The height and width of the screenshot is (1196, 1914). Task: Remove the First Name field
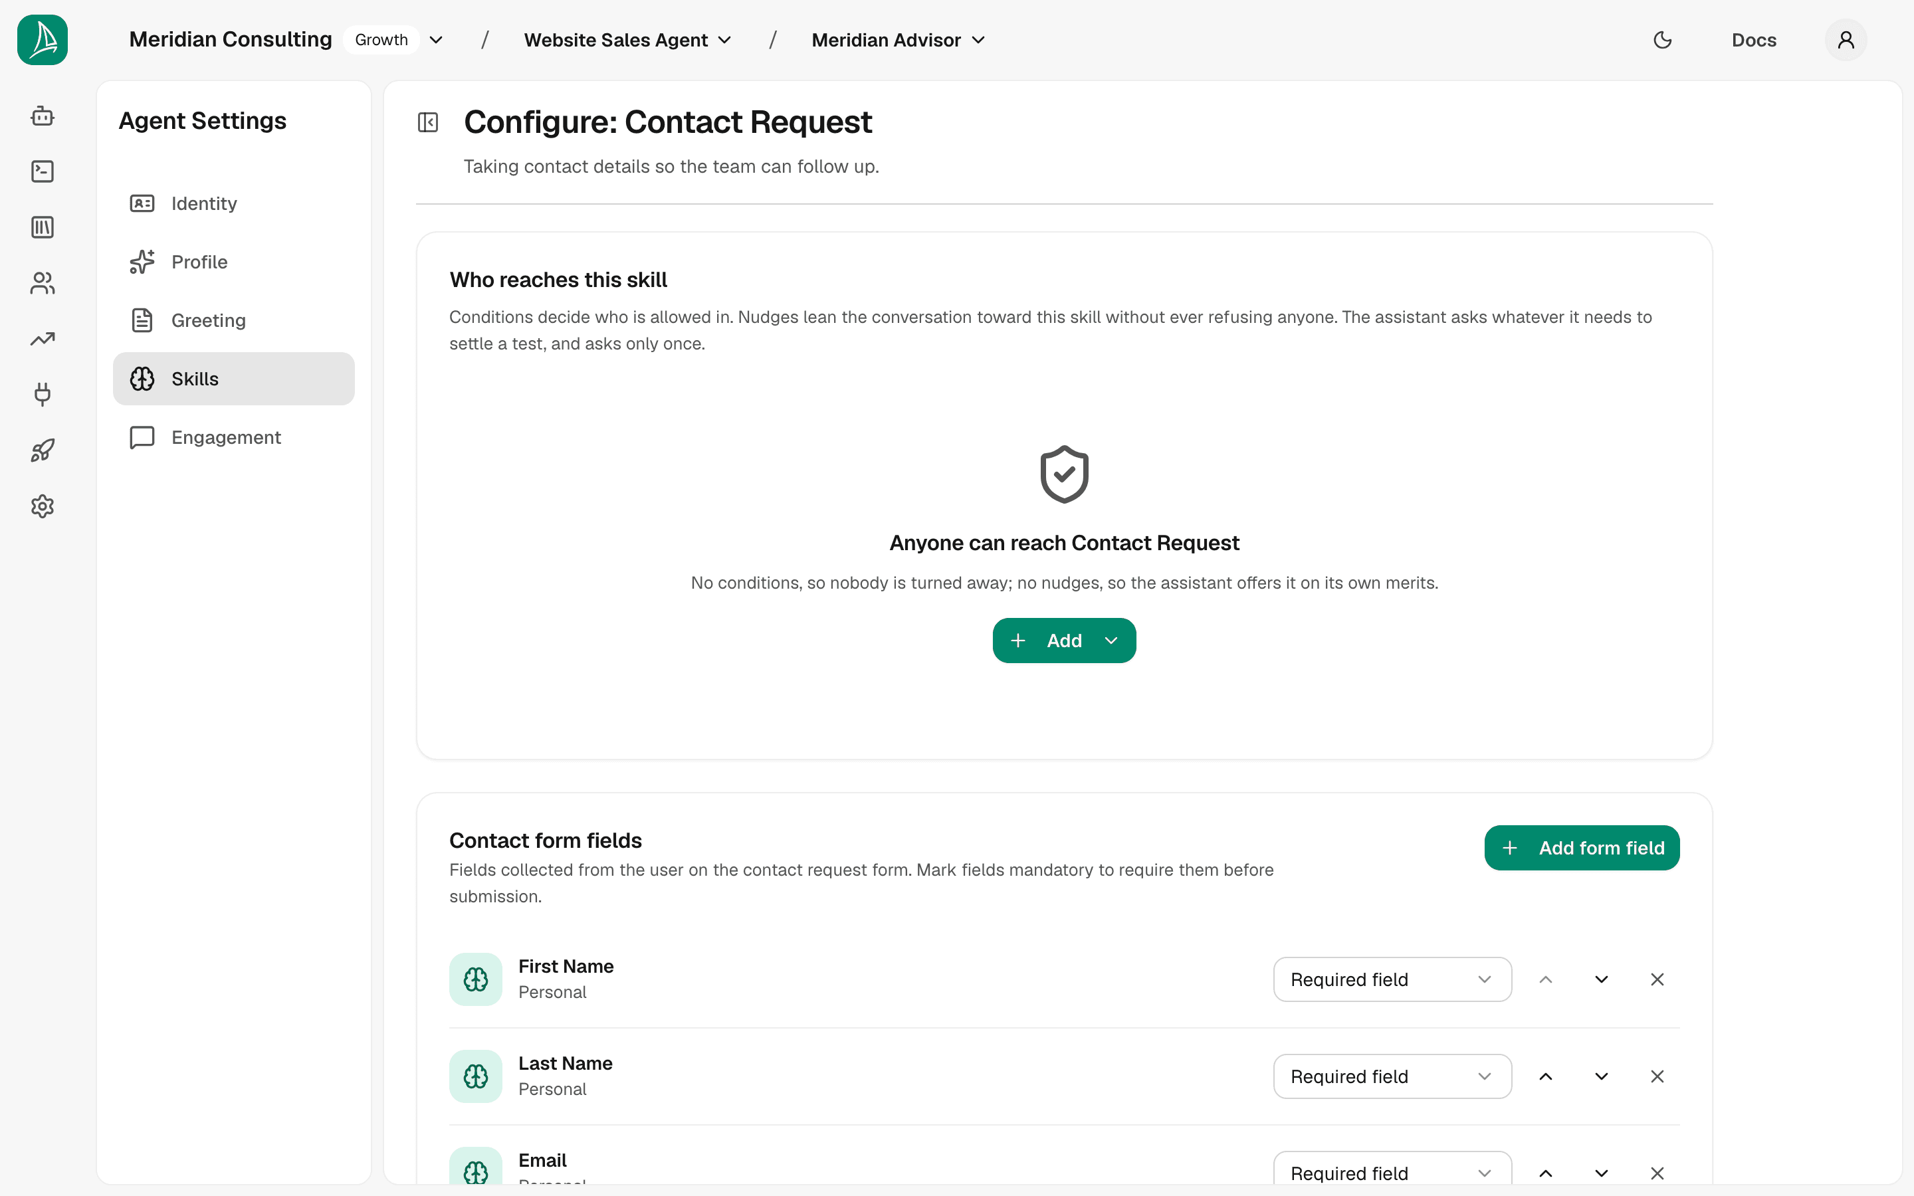[1657, 979]
